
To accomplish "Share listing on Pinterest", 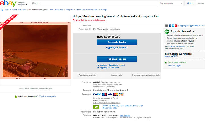I will (176, 26).
